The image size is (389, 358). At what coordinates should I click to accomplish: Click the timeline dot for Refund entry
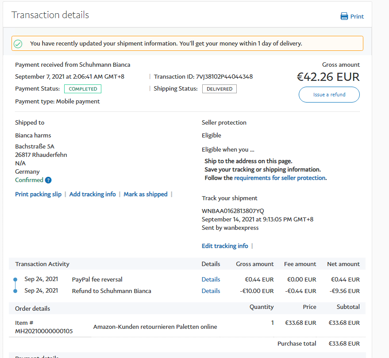pyautogui.click(x=15, y=291)
